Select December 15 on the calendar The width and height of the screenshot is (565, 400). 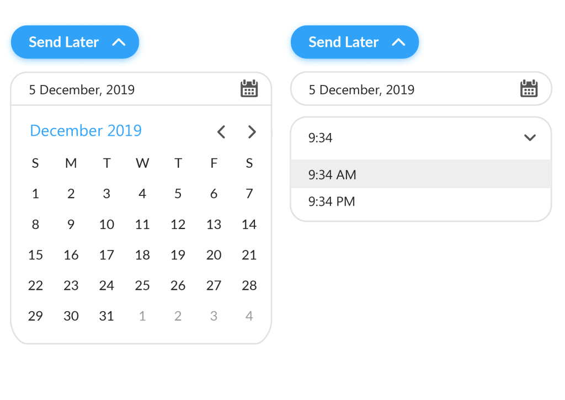click(x=35, y=255)
